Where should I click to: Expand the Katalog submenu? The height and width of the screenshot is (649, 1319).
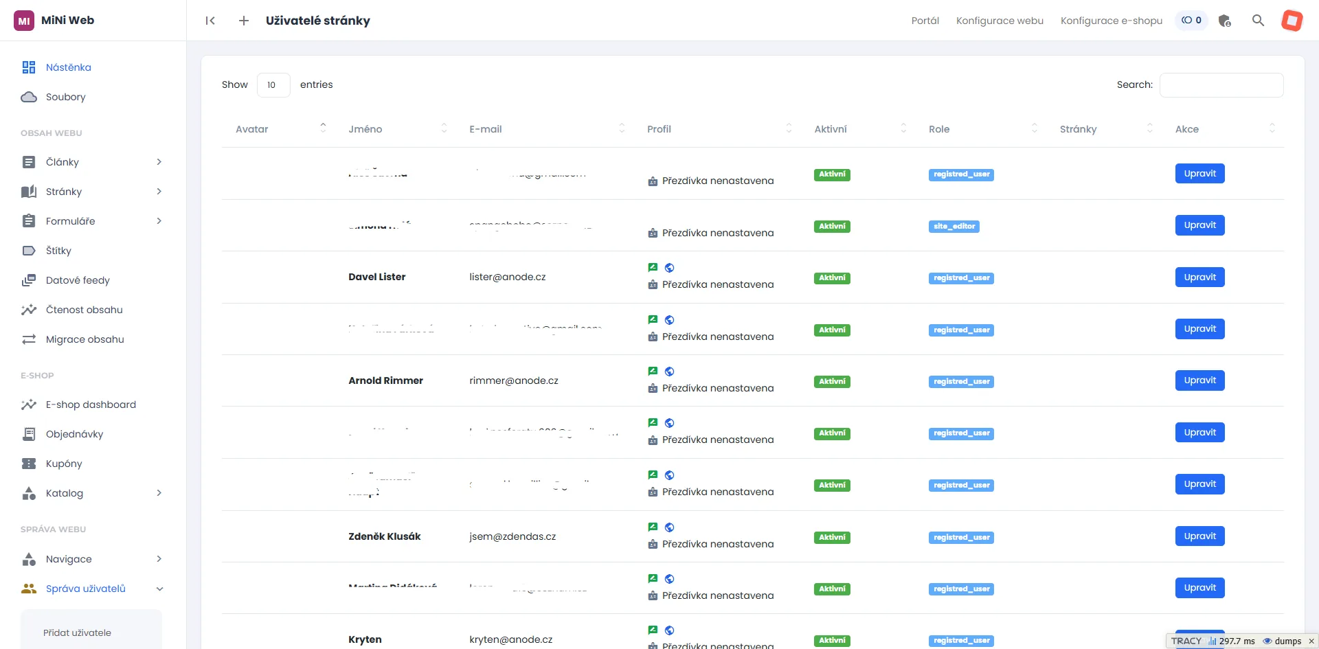[159, 493]
